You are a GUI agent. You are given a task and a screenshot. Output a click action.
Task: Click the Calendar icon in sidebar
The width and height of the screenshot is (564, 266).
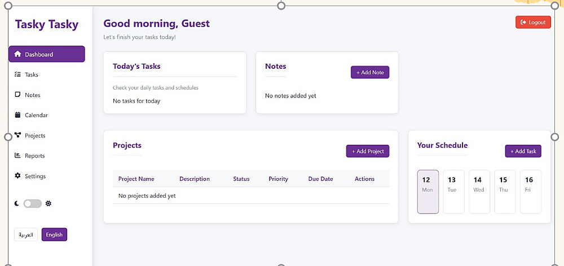tap(17, 115)
